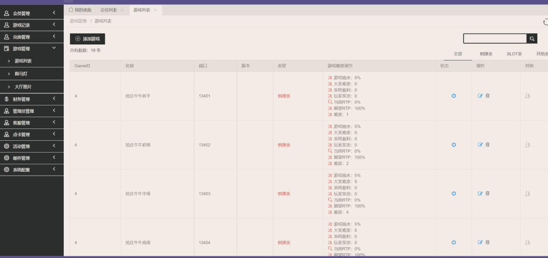Toggle the status power icon for 抢庄牛牛中级
Screen dimensions: 548x258
point(454,193)
